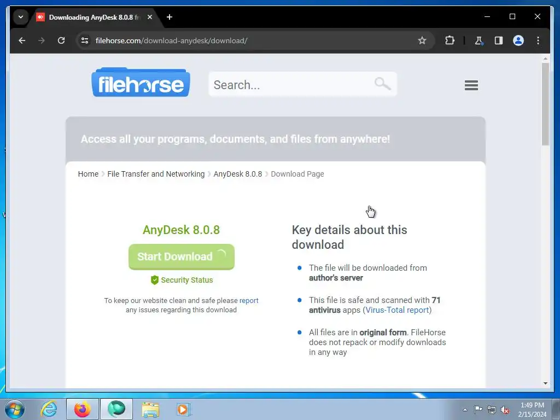The image size is (560, 420).
Task: Minimize the browser window
Action: tap(487, 17)
